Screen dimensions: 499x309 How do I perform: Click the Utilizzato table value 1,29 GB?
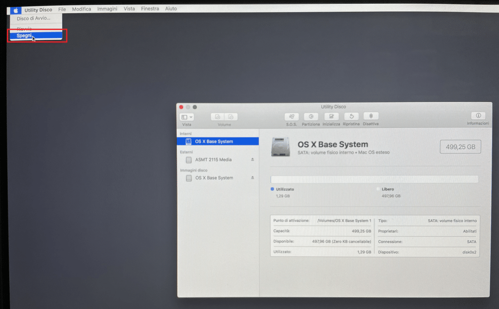pyautogui.click(x=364, y=252)
